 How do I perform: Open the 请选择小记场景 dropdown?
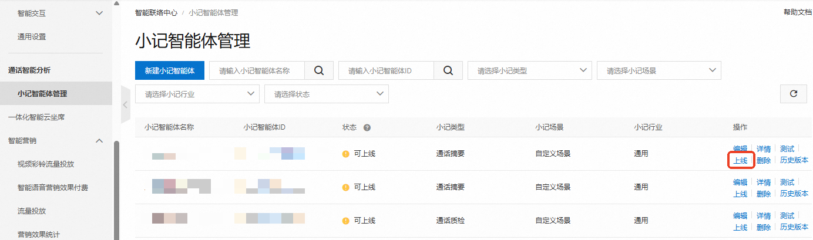tap(659, 70)
